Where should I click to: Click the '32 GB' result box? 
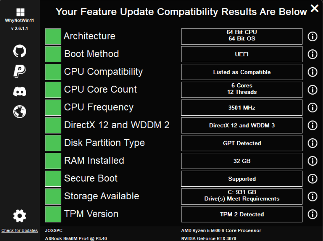click(242, 161)
